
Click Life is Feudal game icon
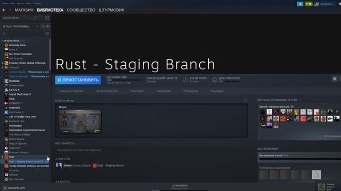6,117
